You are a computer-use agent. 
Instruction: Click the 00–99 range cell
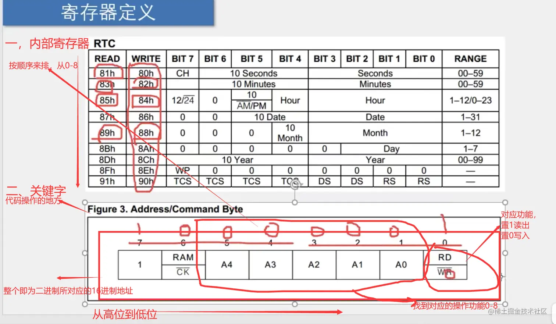pyautogui.click(x=470, y=160)
